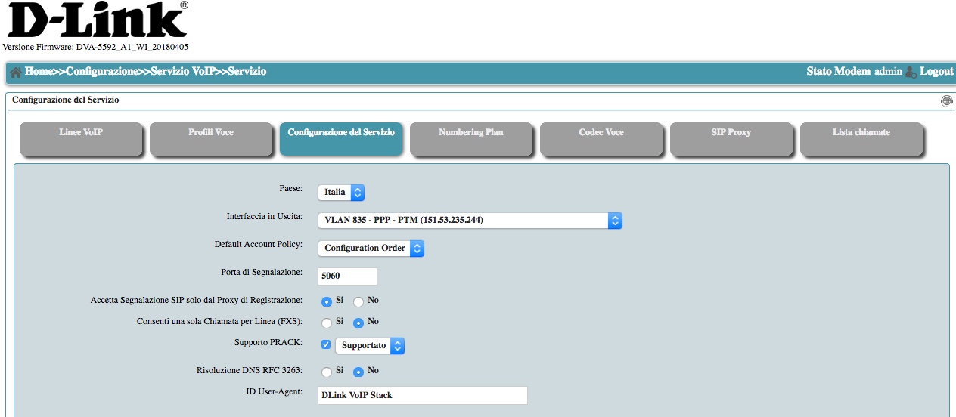
Task: Click the D-Link logo
Action: click(x=97, y=20)
